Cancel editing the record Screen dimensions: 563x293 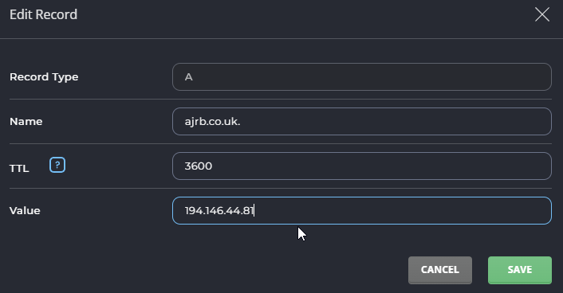tap(440, 270)
